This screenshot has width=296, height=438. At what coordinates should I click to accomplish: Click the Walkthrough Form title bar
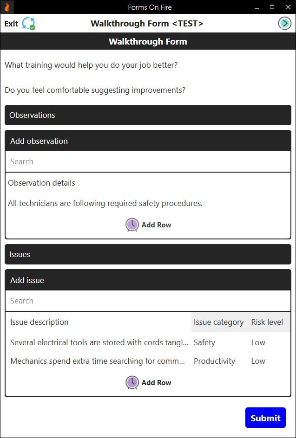coord(148,41)
